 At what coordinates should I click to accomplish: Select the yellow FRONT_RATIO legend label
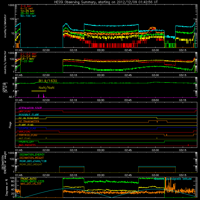28,179
